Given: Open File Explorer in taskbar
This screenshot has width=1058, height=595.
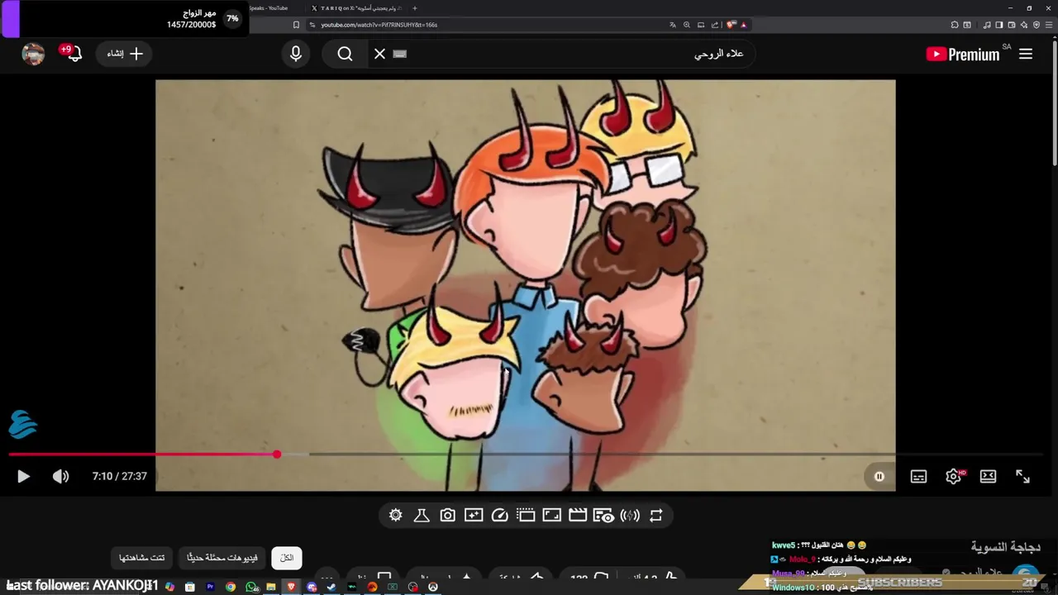Looking at the screenshot, I should (271, 587).
